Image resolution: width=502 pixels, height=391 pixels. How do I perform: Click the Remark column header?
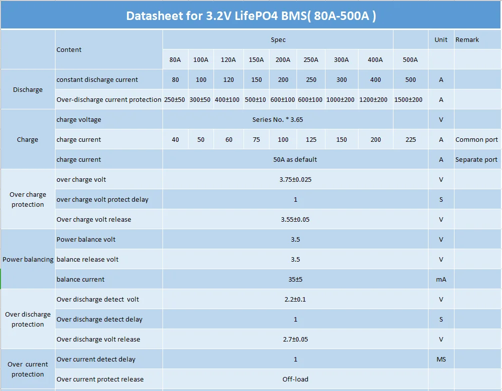coord(477,39)
